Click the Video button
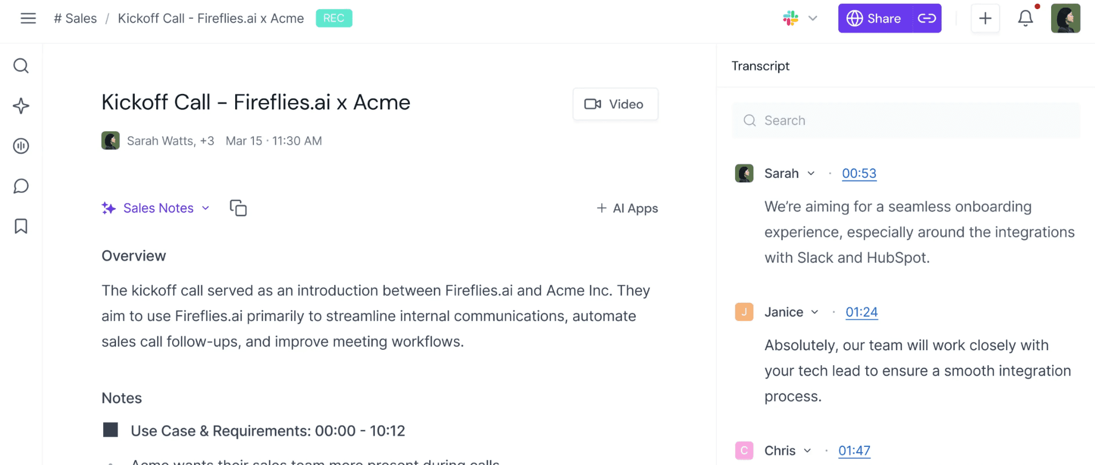The width and height of the screenshot is (1095, 465). pos(615,104)
